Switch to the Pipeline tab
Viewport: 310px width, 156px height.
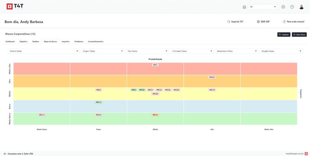[x=35, y=41]
